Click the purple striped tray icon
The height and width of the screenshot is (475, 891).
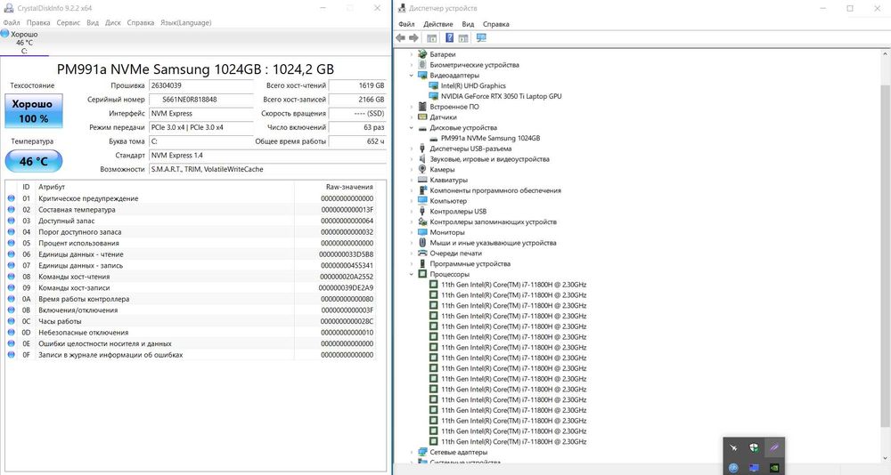coord(774,447)
